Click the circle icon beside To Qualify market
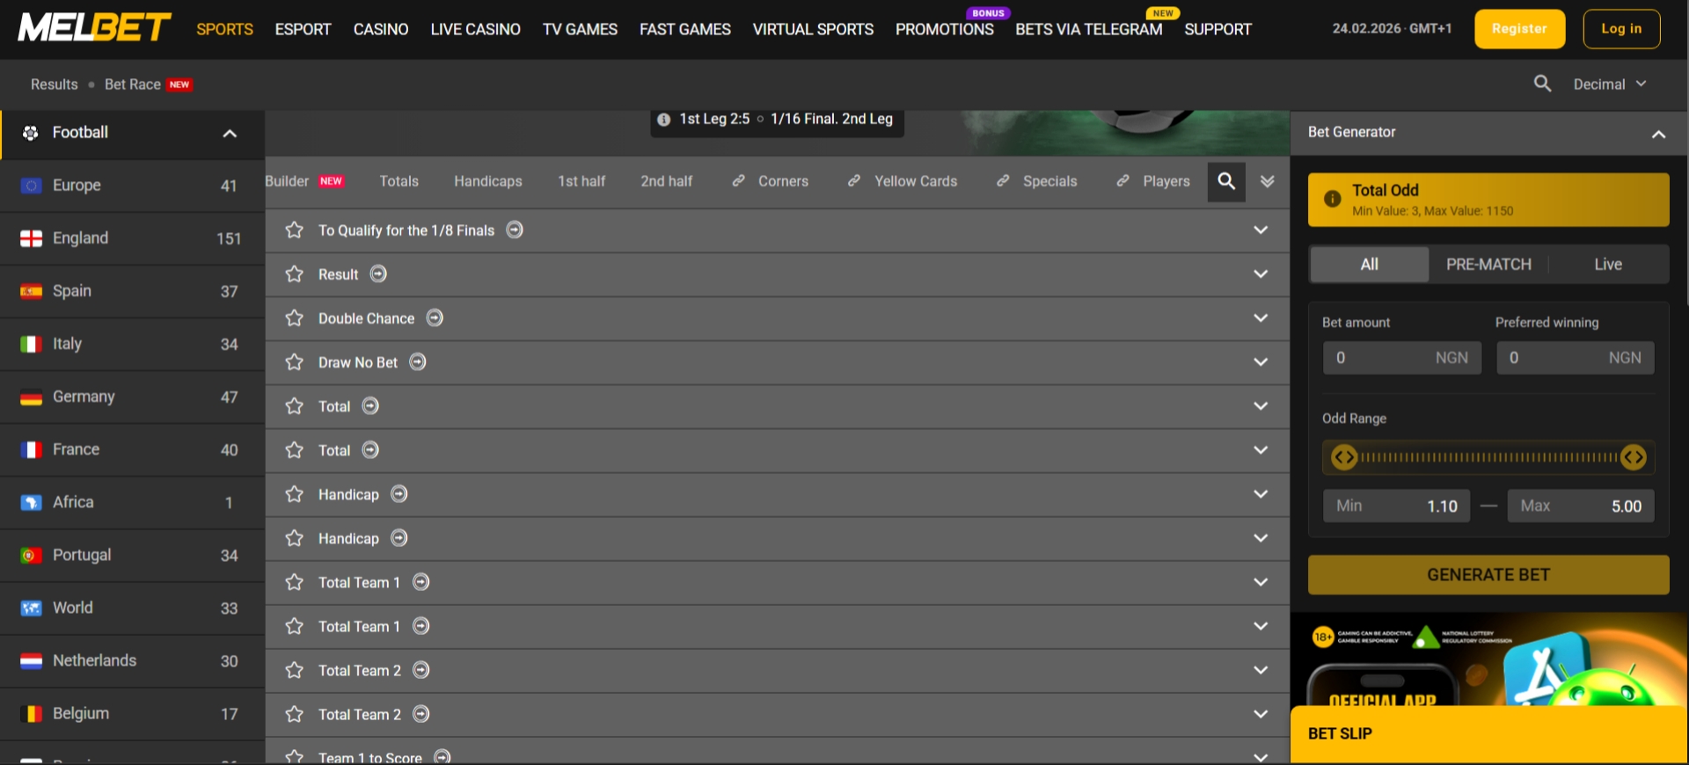Screen dimensions: 1689x765 [515, 229]
